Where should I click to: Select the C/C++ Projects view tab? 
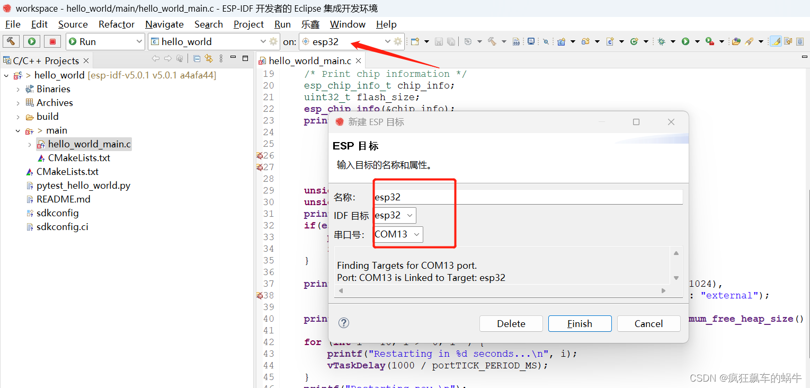46,61
